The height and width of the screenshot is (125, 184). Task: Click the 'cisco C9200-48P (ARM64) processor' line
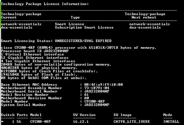coord(79,48)
